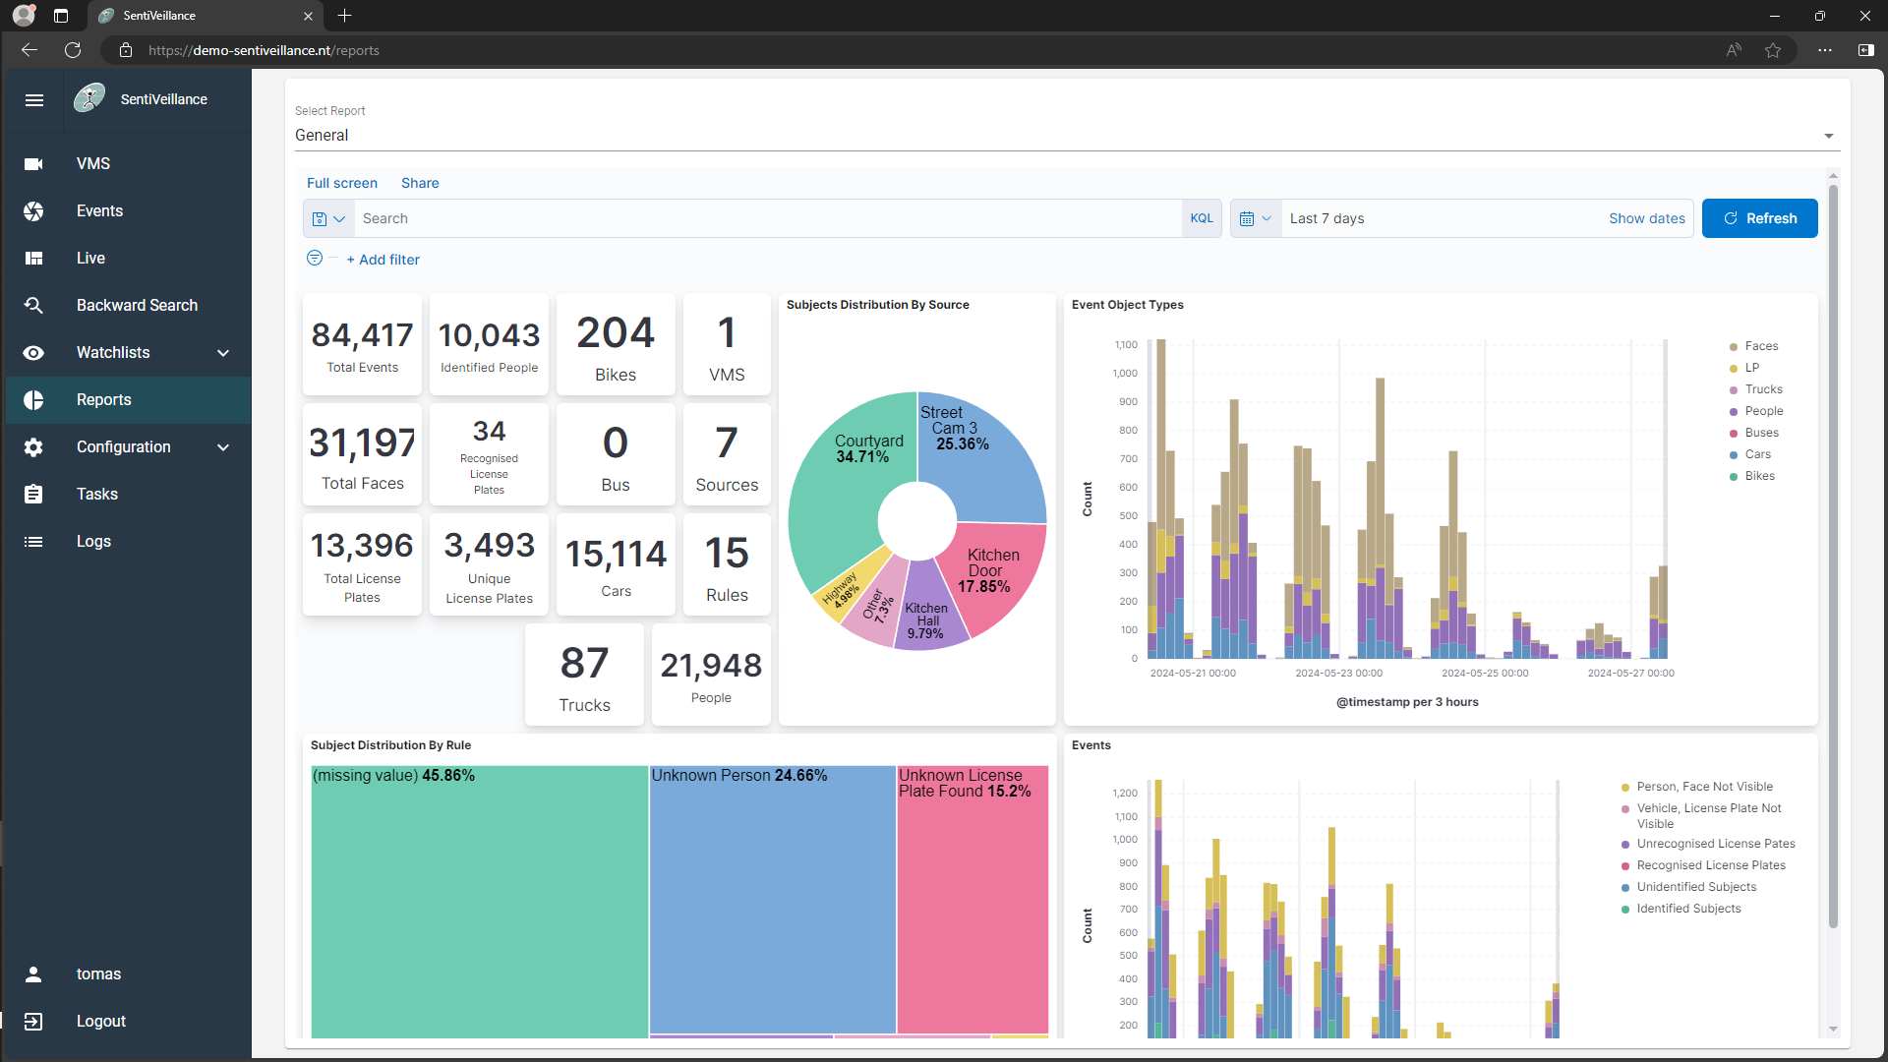Expand the Watchlists submenu chevron

coord(223,353)
